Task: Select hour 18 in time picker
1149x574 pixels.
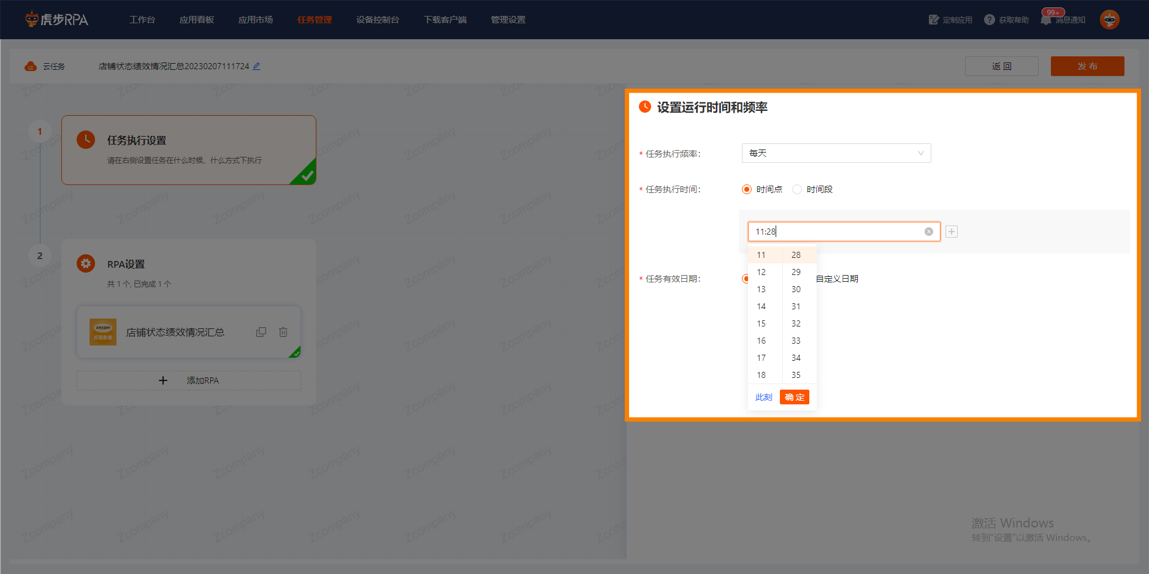Action: click(764, 375)
